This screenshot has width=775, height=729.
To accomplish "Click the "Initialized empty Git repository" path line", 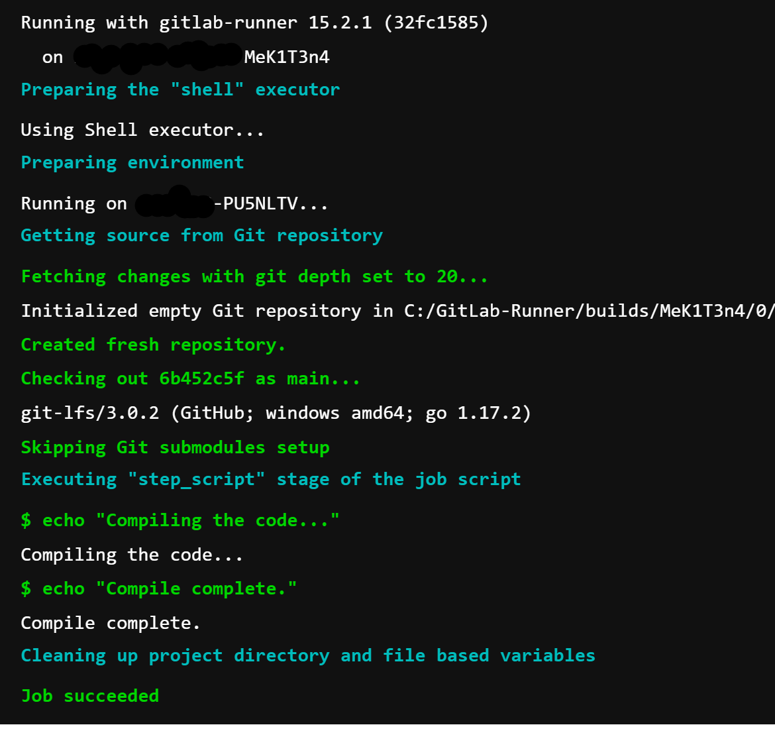I will [397, 311].
